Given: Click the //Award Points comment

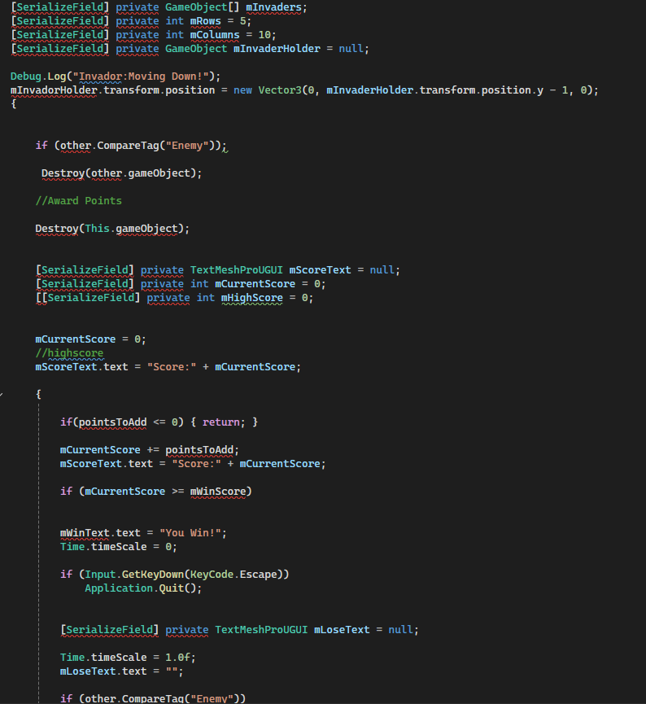Looking at the screenshot, I should click(x=79, y=201).
